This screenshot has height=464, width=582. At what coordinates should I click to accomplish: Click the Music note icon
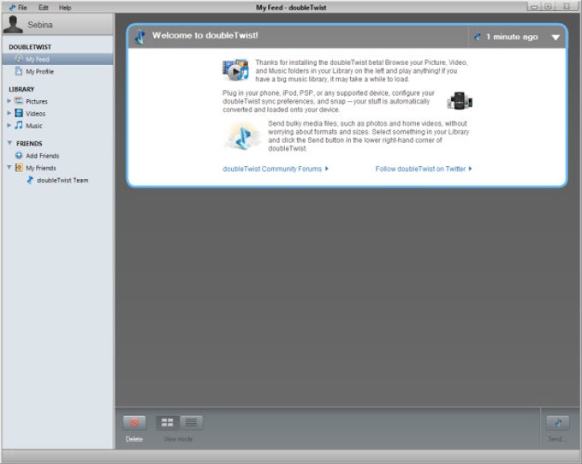pos(19,125)
